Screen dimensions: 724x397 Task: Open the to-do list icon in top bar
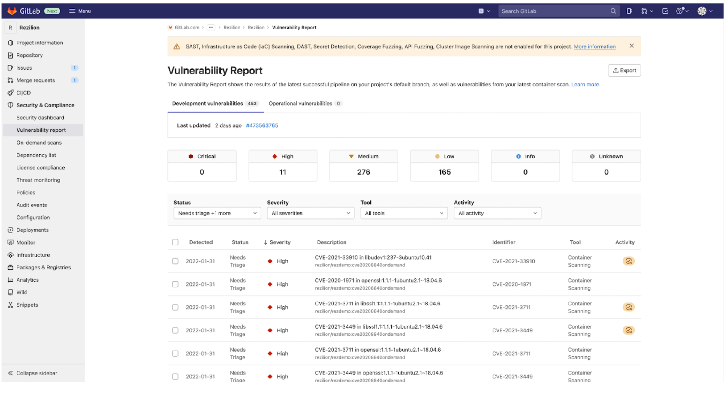pyautogui.click(x=665, y=11)
